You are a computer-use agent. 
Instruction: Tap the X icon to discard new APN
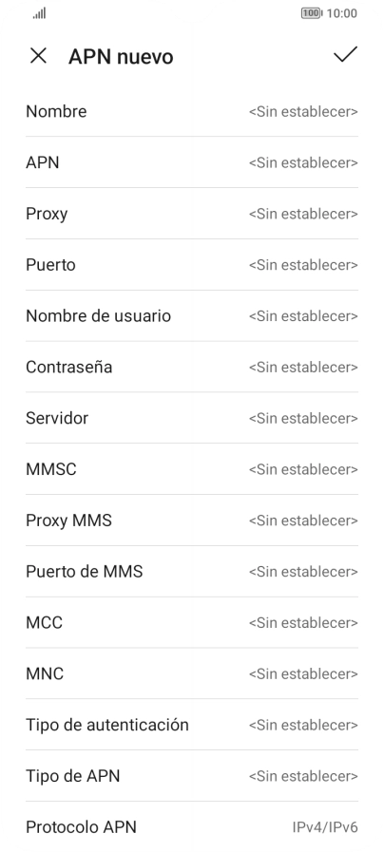38,55
